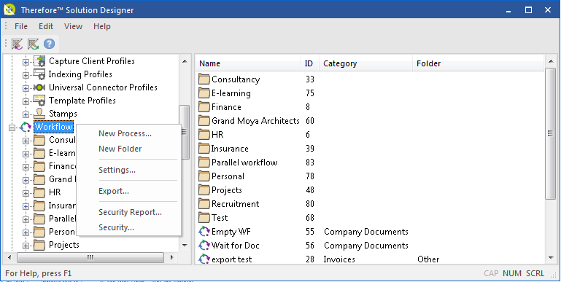The height and width of the screenshot is (282, 561).
Task: Expand the HR folder in tree
Action: click(26, 193)
